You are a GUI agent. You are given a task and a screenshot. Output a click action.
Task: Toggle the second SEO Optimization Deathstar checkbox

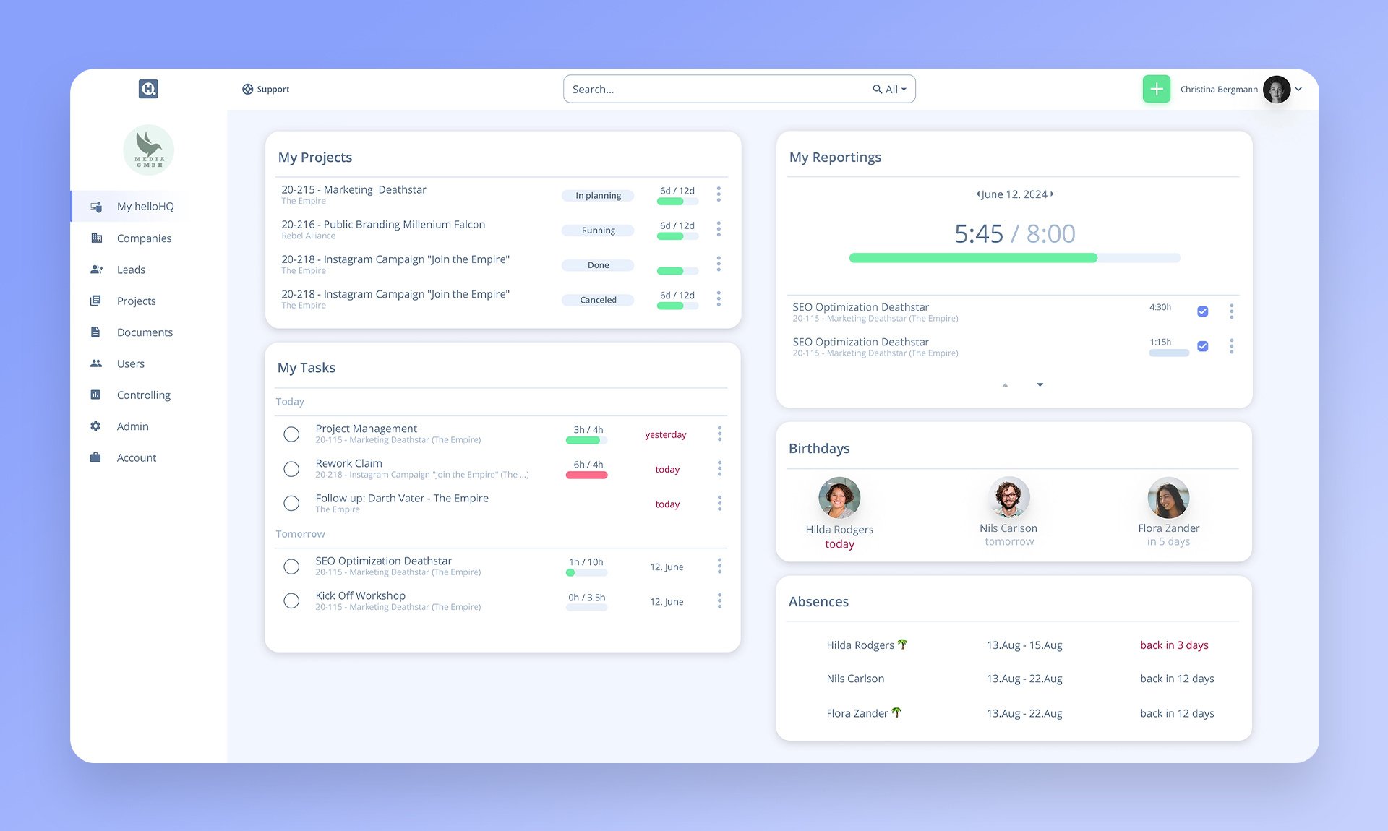click(x=1202, y=345)
